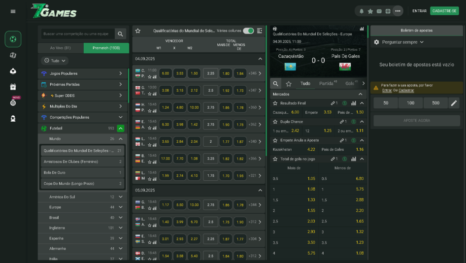Screen dimensions: 466x263
Task: Open Resultado Final statistics chart icon
Action: point(353,103)
